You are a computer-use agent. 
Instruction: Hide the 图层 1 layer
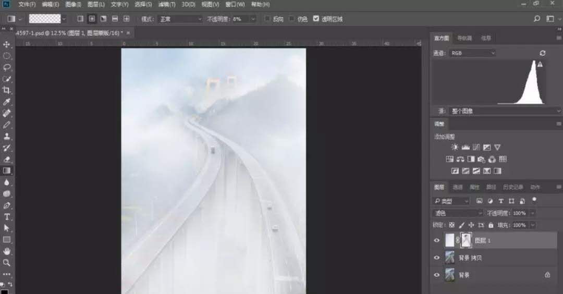pos(437,240)
